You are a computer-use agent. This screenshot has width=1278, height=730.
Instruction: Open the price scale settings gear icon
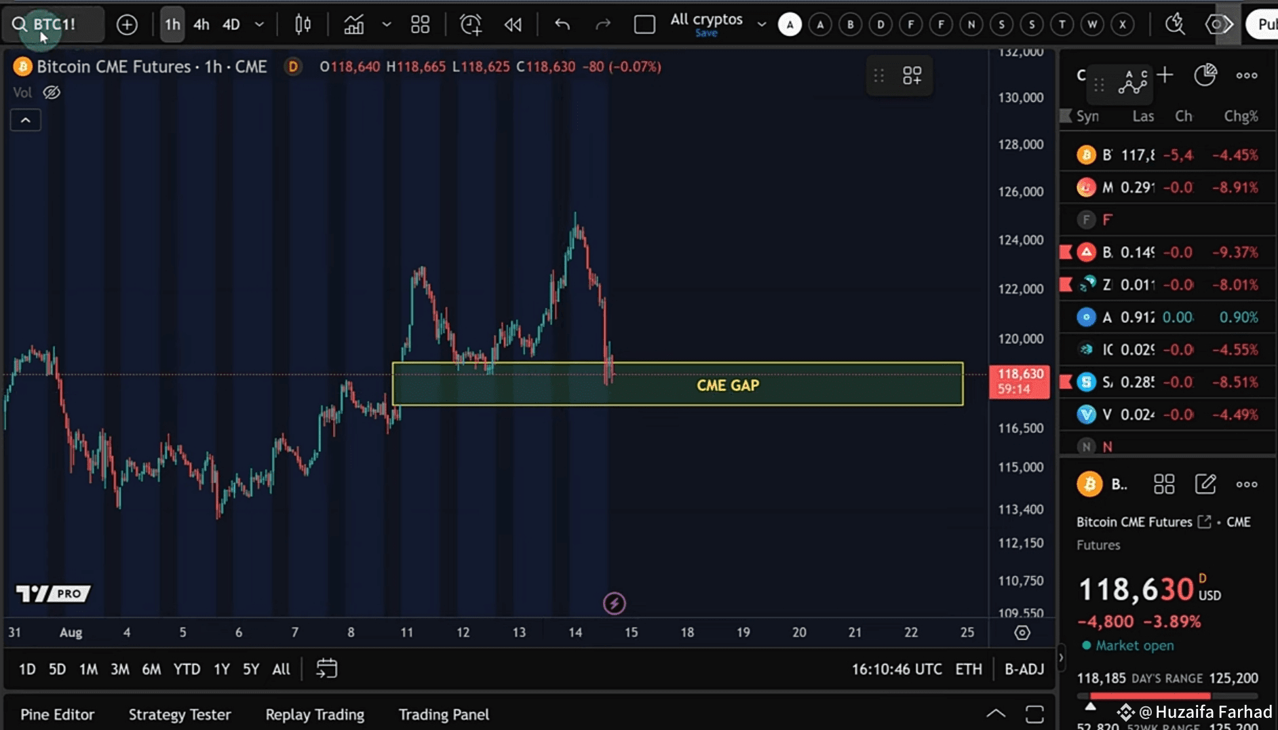[x=1022, y=633]
